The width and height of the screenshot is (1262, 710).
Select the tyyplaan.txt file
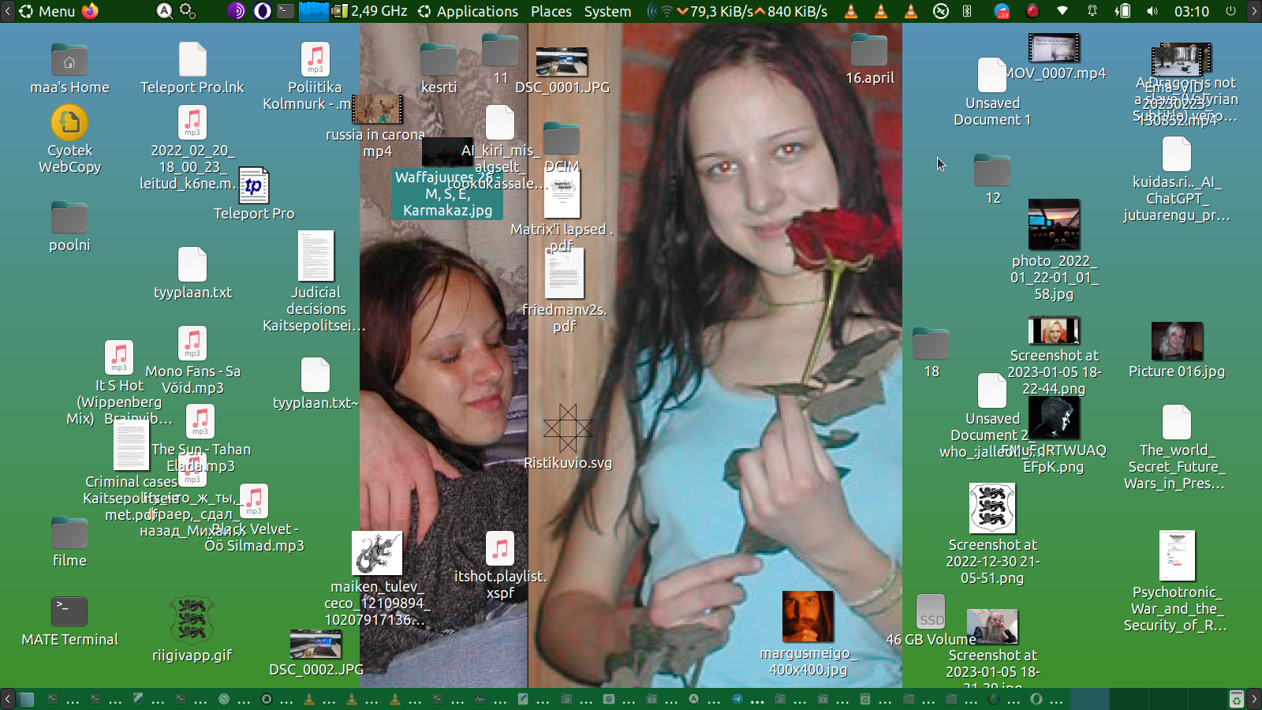[192, 274]
